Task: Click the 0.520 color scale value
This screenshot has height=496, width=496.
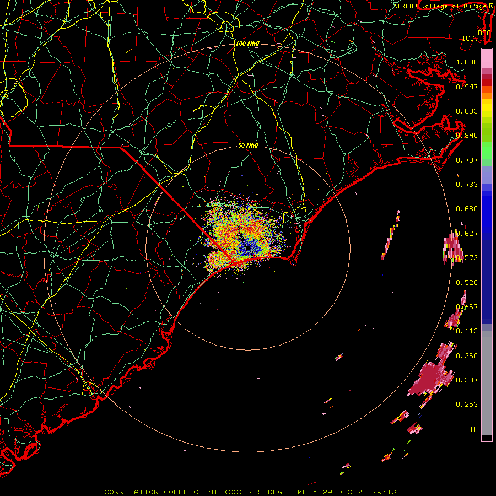Action: [x=467, y=283]
